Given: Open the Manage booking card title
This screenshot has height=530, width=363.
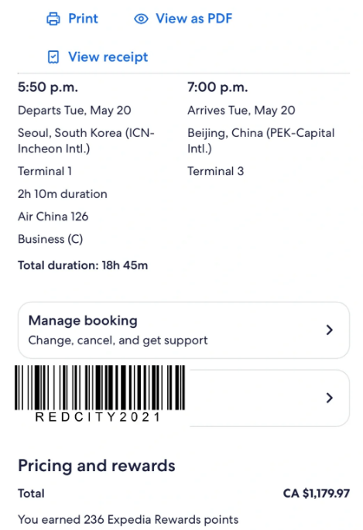Looking at the screenshot, I should [83, 320].
